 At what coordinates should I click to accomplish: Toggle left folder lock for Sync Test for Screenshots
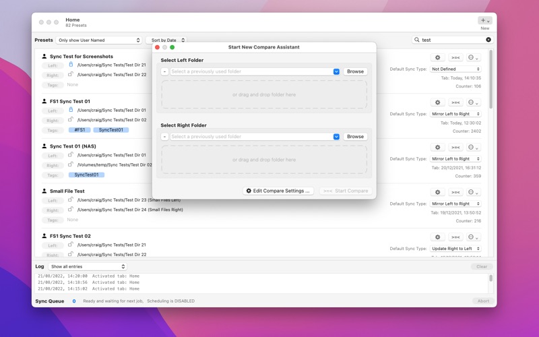click(71, 64)
